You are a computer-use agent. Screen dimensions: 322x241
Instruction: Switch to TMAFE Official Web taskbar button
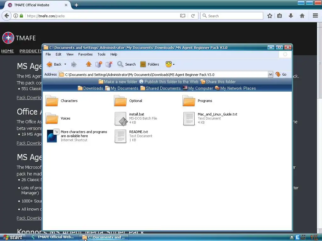point(53,237)
